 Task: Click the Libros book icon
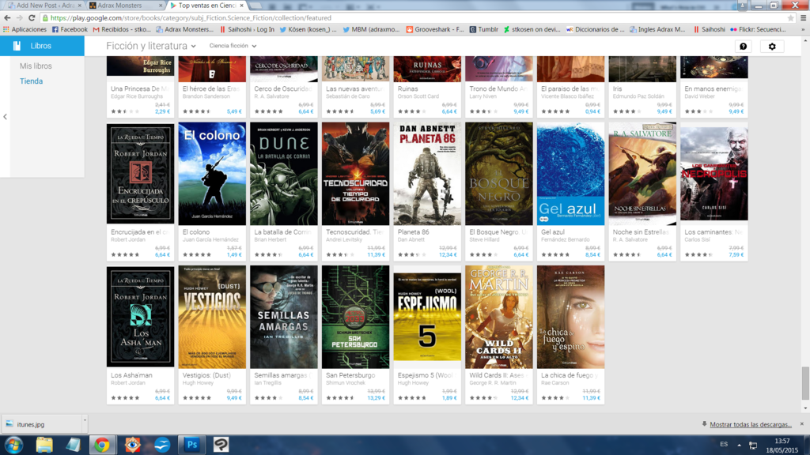[x=17, y=46]
